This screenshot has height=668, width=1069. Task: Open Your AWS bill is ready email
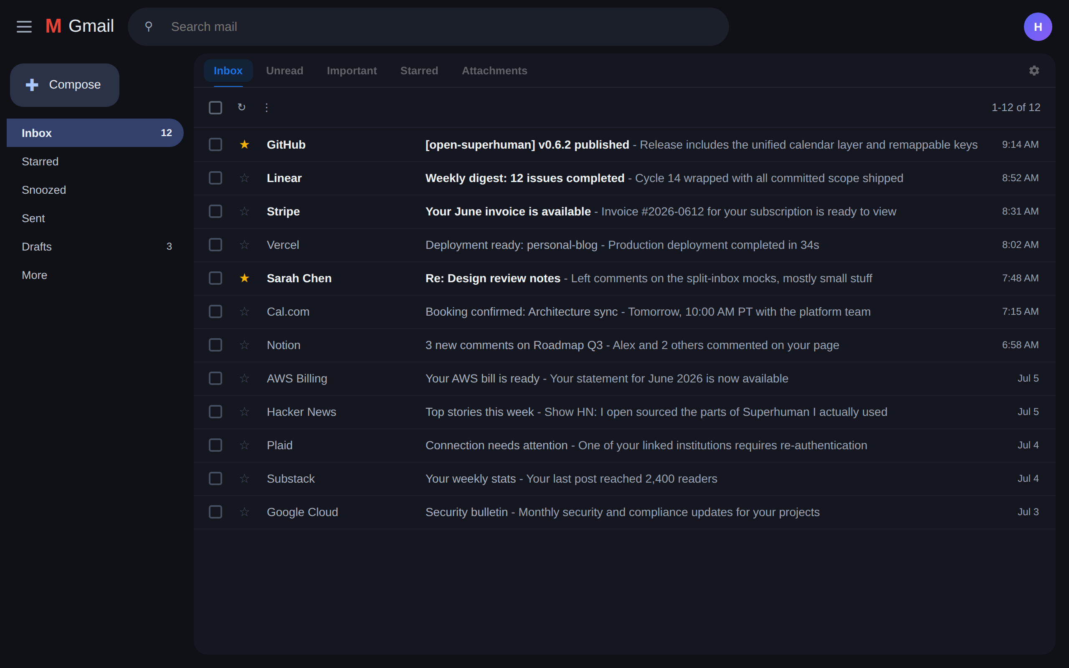click(624, 378)
